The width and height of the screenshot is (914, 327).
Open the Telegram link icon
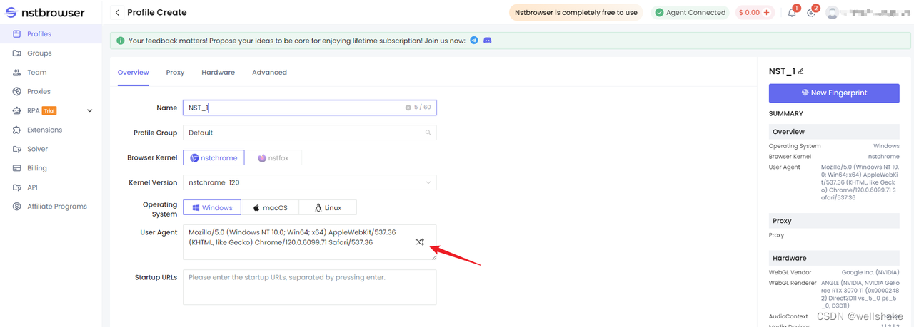tap(474, 41)
